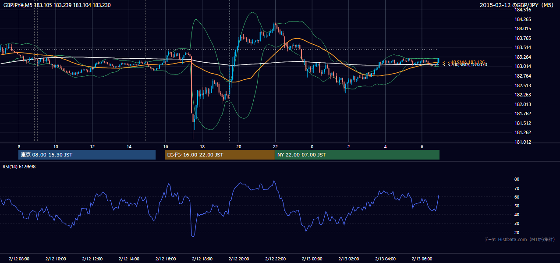Click the 2/12 10:00 time axis label
The image size is (560, 263).
tap(56, 259)
